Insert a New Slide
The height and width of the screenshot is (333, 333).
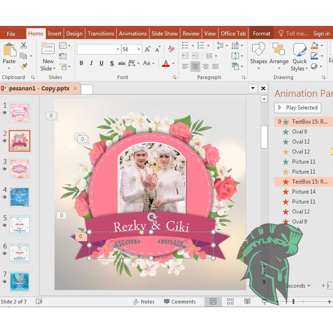click(x=48, y=56)
